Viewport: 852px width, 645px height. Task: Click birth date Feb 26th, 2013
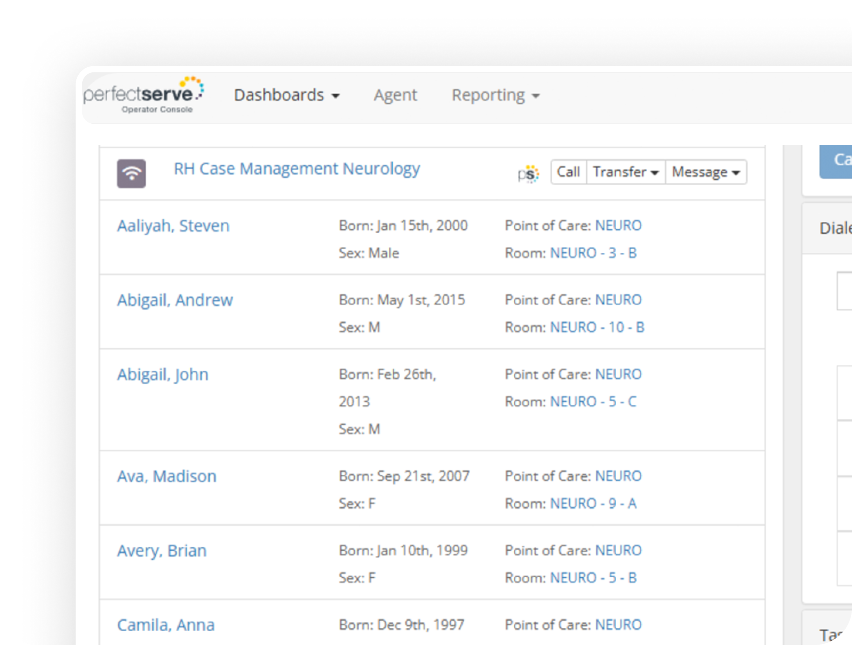[x=388, y=388]
